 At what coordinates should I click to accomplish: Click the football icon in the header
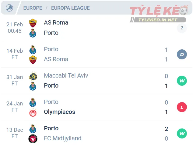[9, 8]
